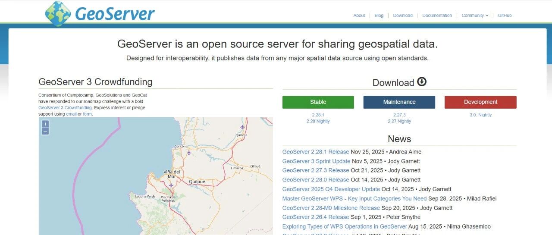Open Exploring Types of WPS Operations article
552x235 pixels.
pyautogui.click(x=345, y=227)
